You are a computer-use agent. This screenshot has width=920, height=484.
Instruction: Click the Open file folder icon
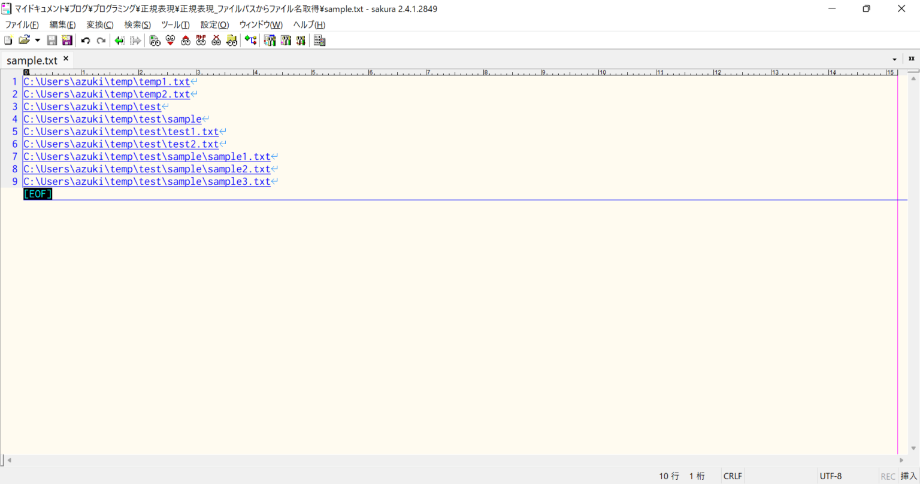24,41
